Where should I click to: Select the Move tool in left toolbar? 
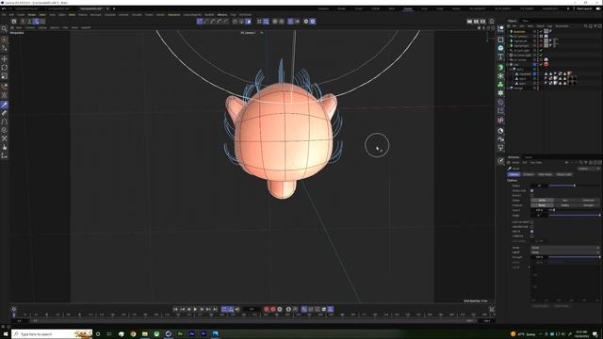(x=4, y=58)
